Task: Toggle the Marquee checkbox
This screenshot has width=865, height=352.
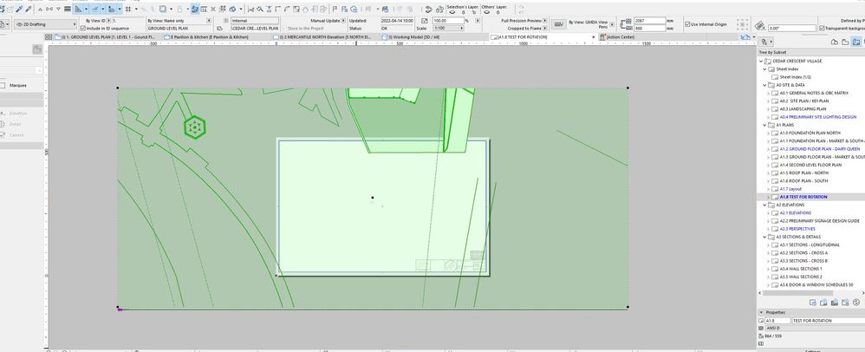Action: click(x=3, y=86)
